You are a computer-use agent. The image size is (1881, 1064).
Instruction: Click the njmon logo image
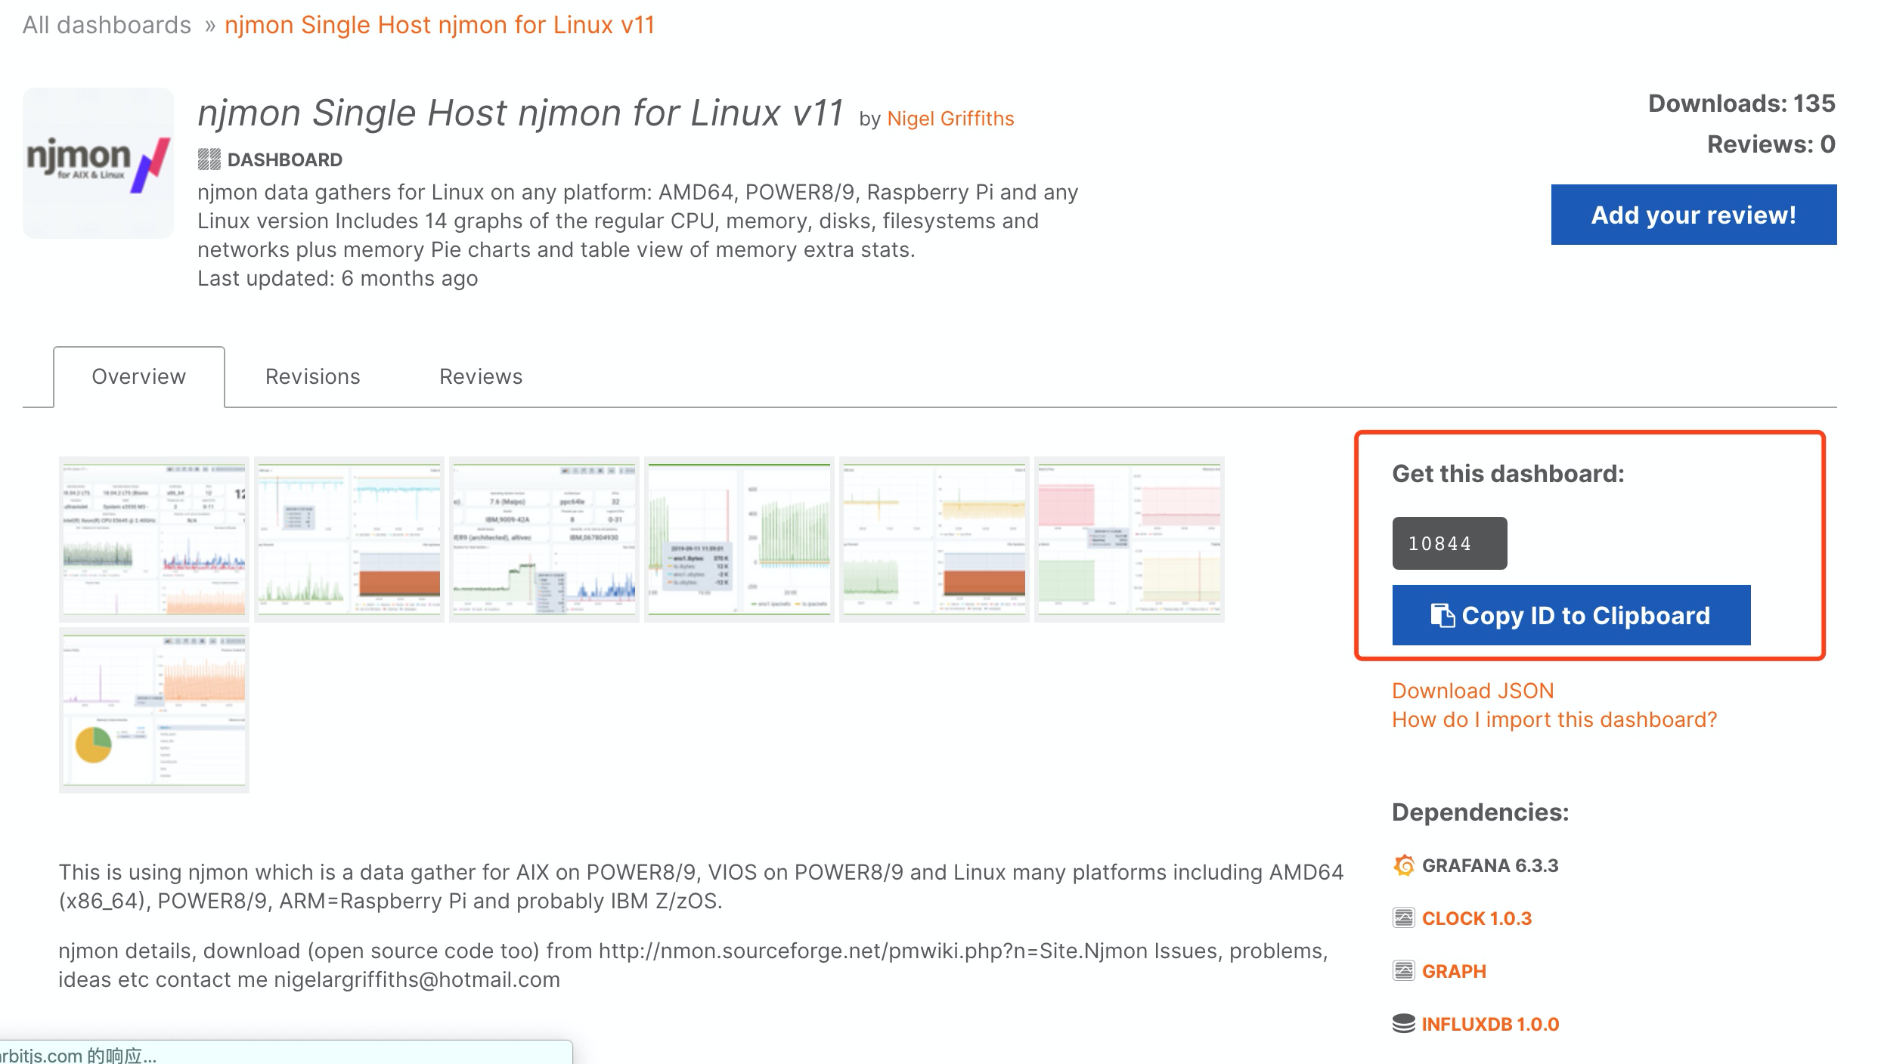click(x=98, y=163)
